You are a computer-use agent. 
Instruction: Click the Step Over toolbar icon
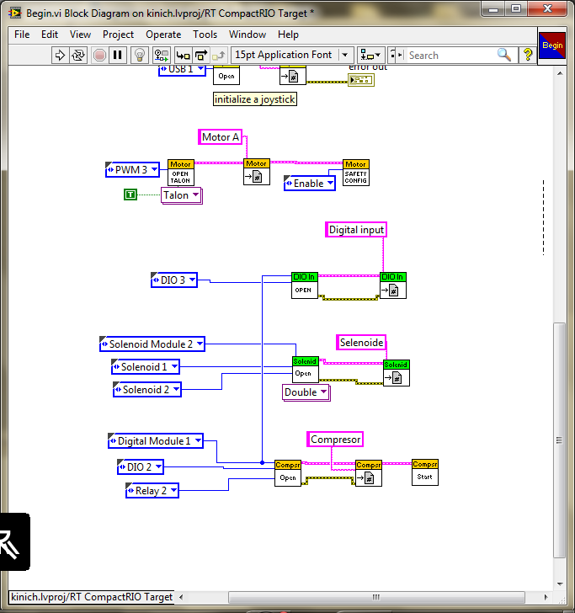(x=201, y=55)
